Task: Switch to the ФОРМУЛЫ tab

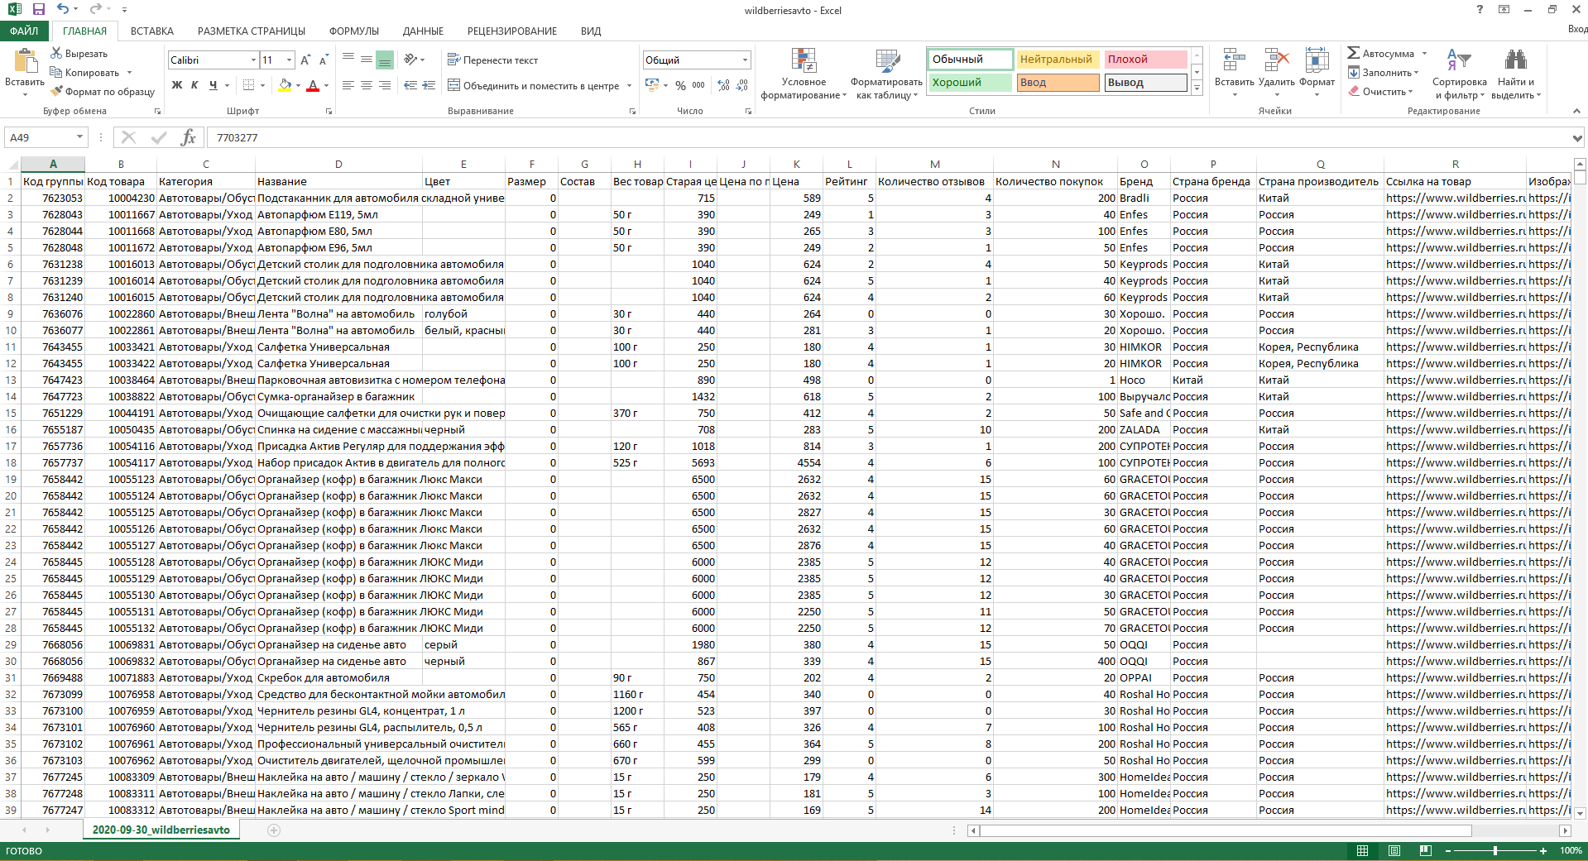Action: 354,31
